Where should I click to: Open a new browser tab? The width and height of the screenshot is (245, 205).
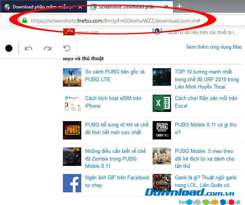point(179,6)
